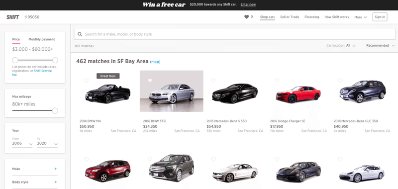Click the Enter now link in banner

click(x=248, y=4)
